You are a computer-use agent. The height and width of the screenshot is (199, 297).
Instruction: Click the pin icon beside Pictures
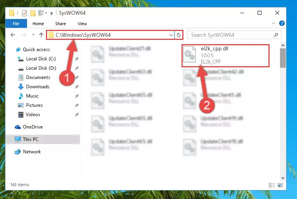(77, 105)
